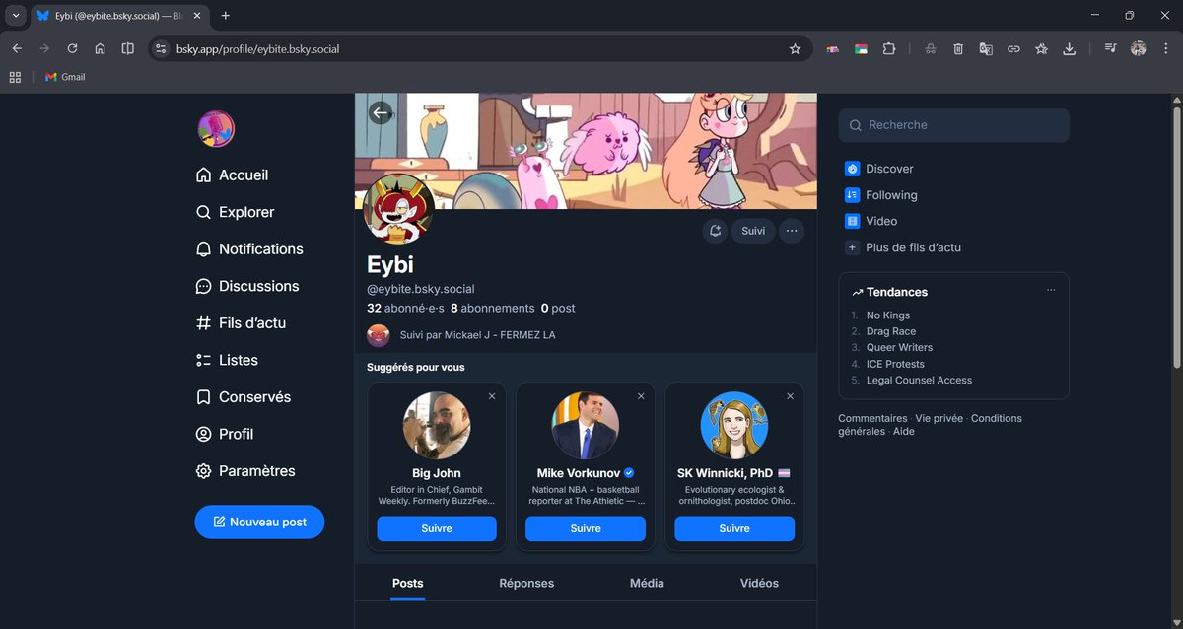Viewport: 1183px width, 629px height.
Task: Open the three-dot profile options menu
Action: pos(792,231)
